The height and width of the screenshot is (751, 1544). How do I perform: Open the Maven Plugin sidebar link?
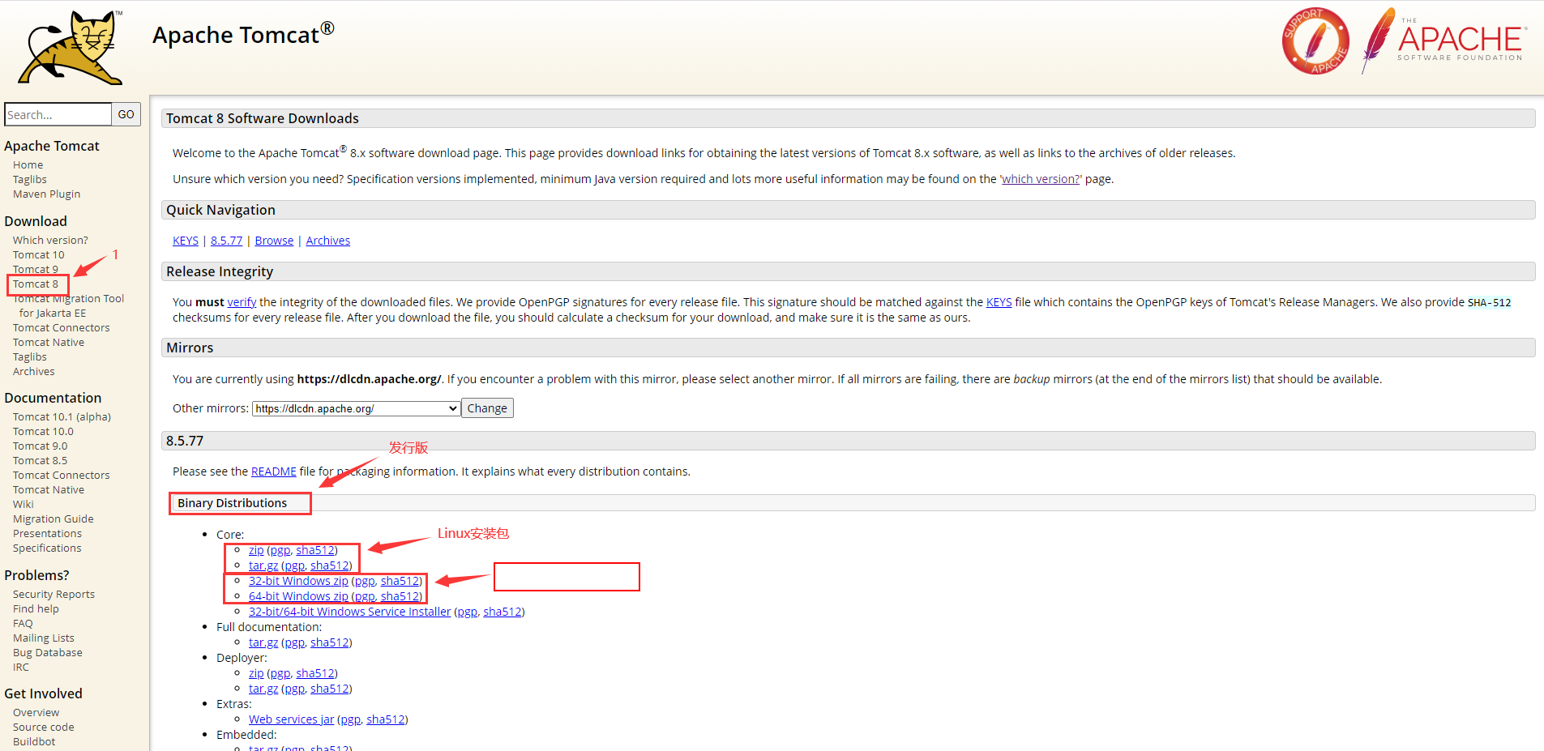click(47, 194)
